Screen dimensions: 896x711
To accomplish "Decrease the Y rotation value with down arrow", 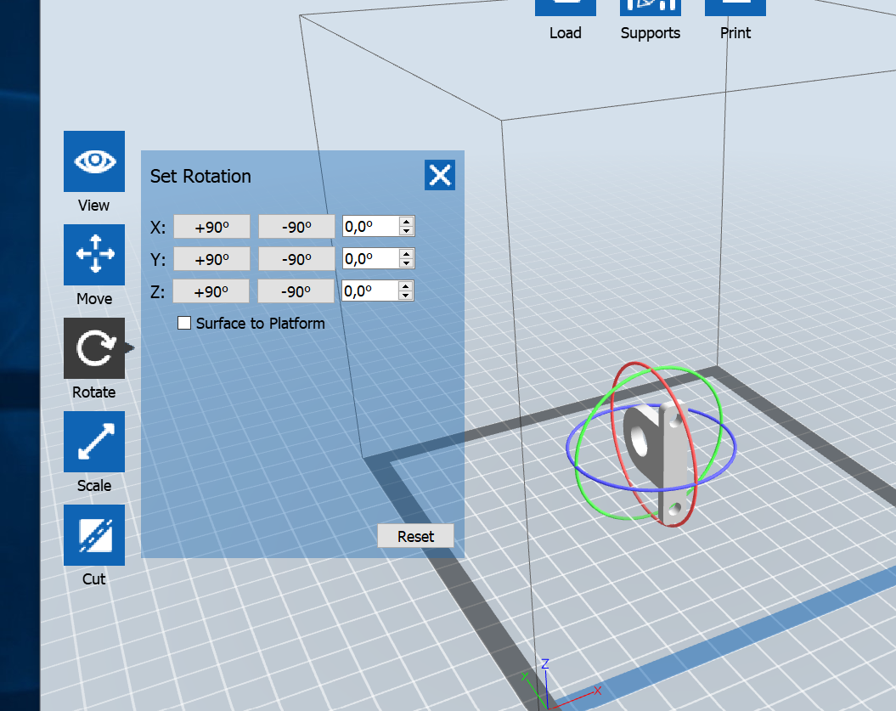I will pyautogui.click(x=406, y=263).
